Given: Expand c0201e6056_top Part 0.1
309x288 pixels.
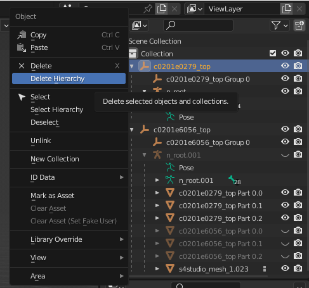Looking at the screenshot, I should [x=157, y=244].
